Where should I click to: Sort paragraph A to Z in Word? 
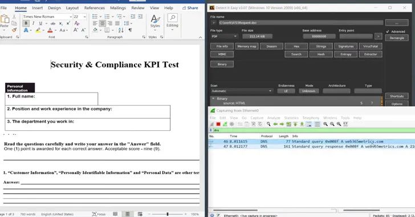[x=121, y=30]
